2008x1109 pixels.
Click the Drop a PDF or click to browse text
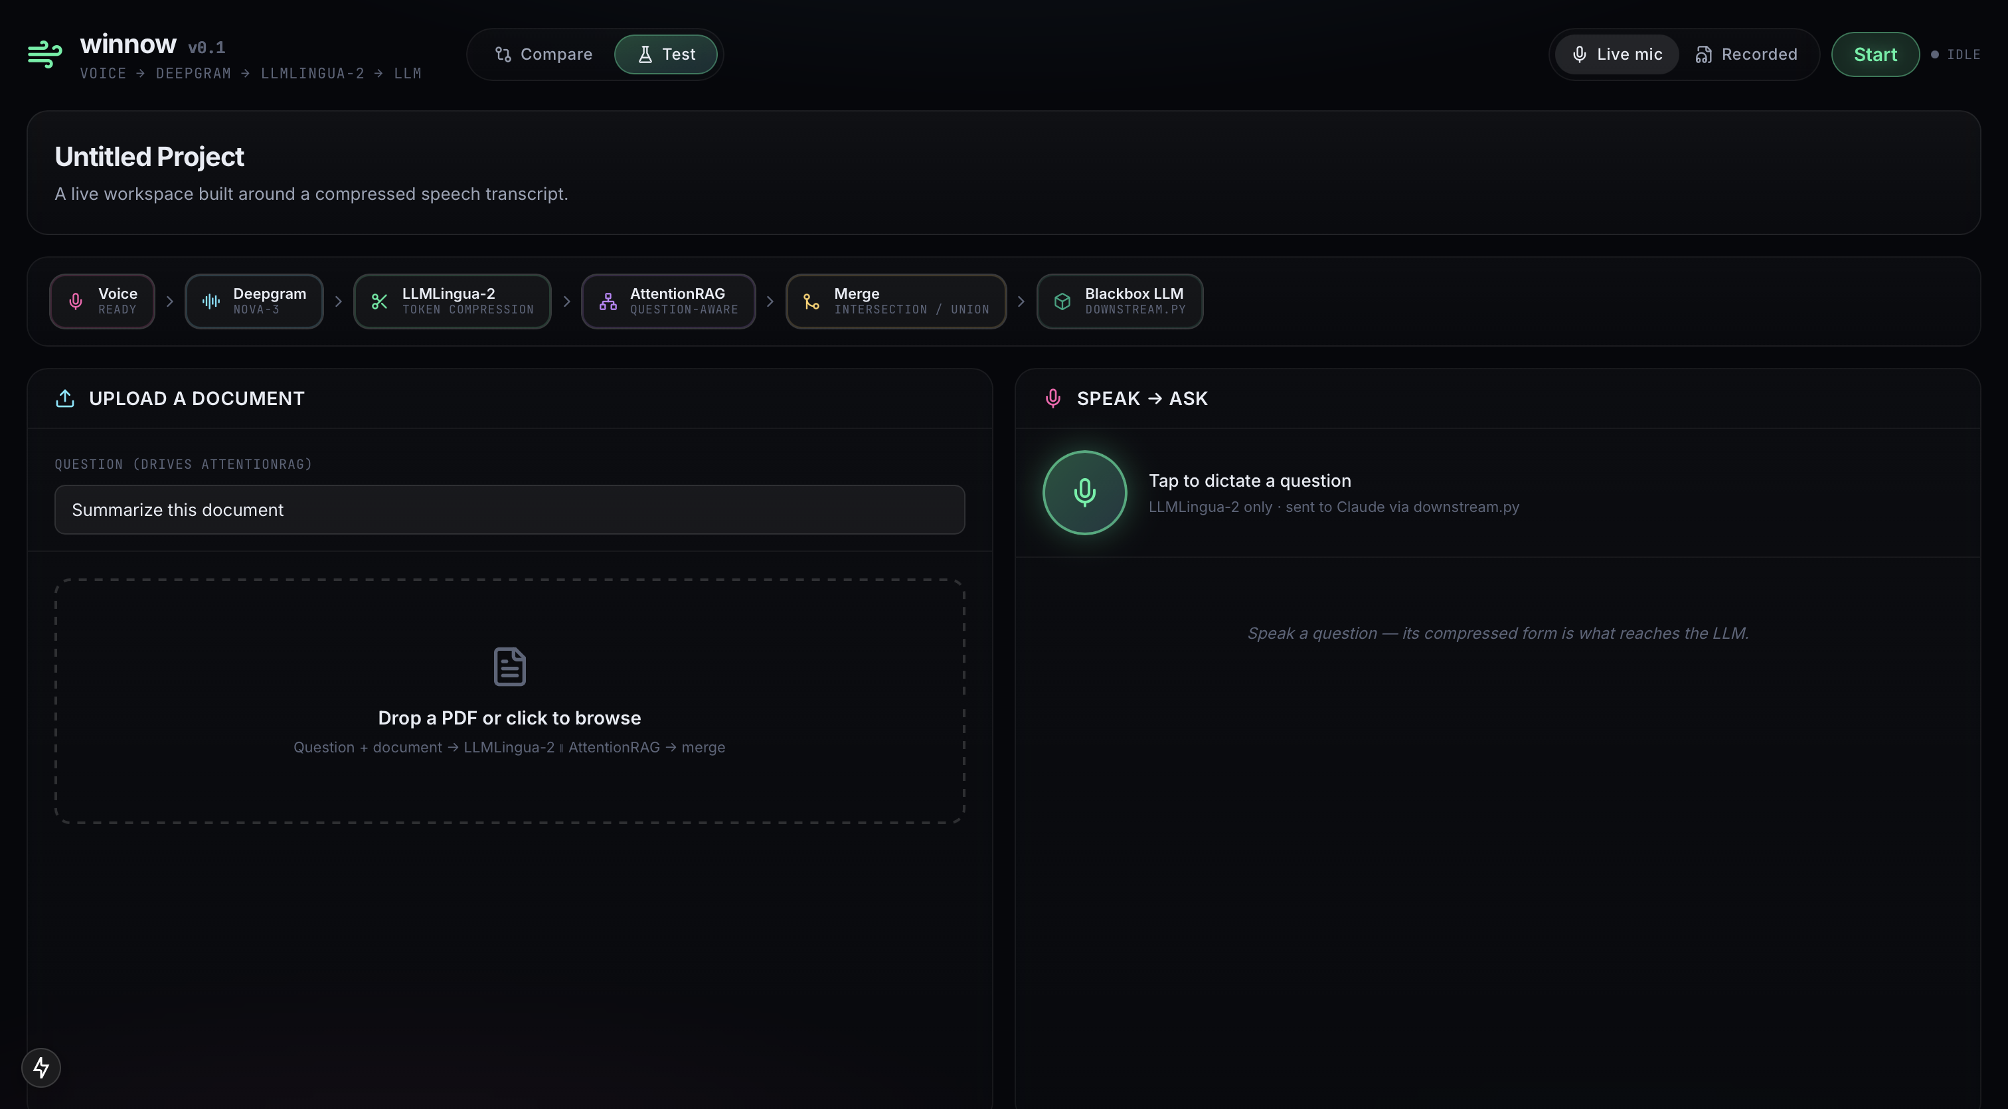[510, 718]
